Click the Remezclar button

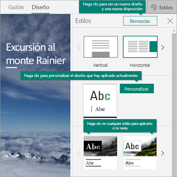(140, 21)
